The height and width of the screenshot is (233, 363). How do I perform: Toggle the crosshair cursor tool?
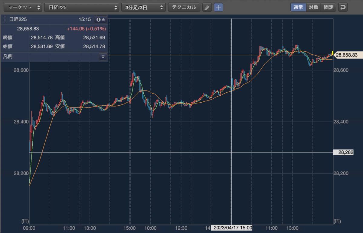coord(218,7)
